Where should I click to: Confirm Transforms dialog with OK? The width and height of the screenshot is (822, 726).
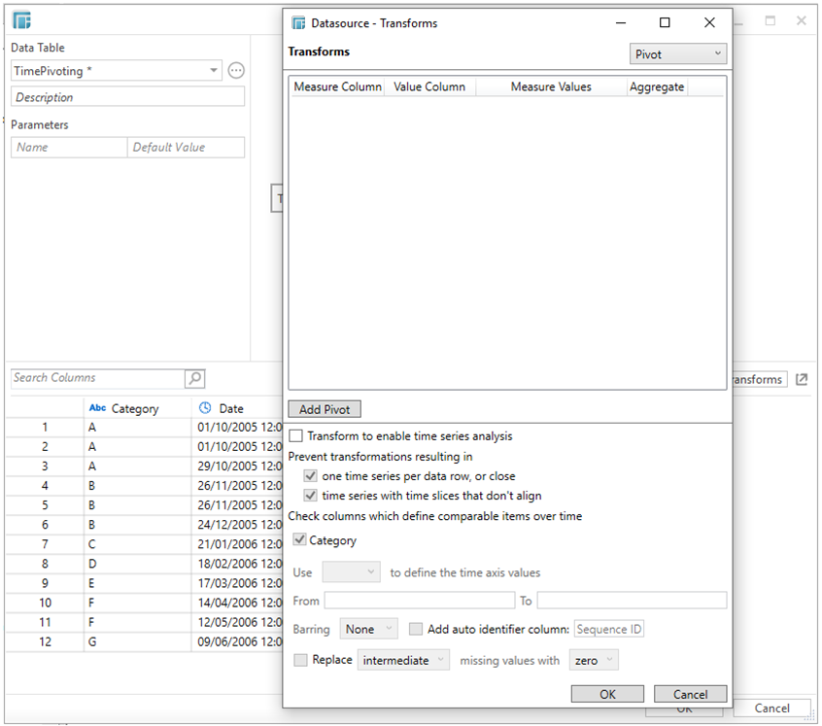(x=607, y=694)
